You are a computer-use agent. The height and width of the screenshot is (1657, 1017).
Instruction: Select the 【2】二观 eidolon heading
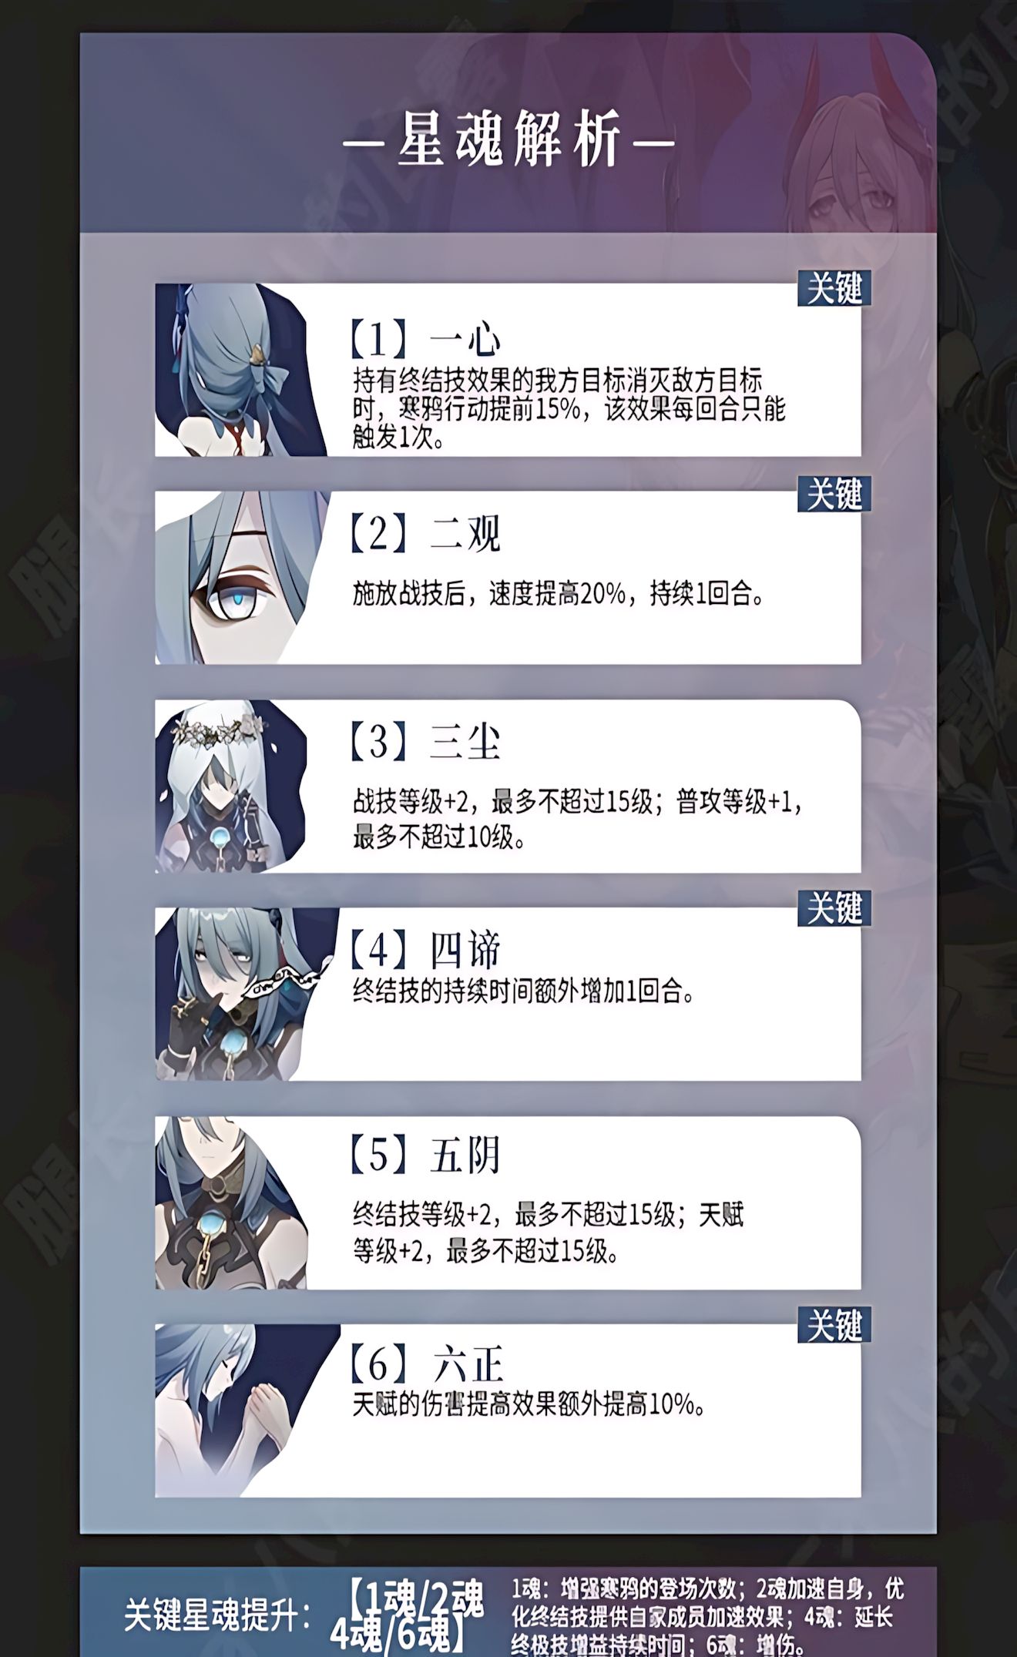[424, 533]
